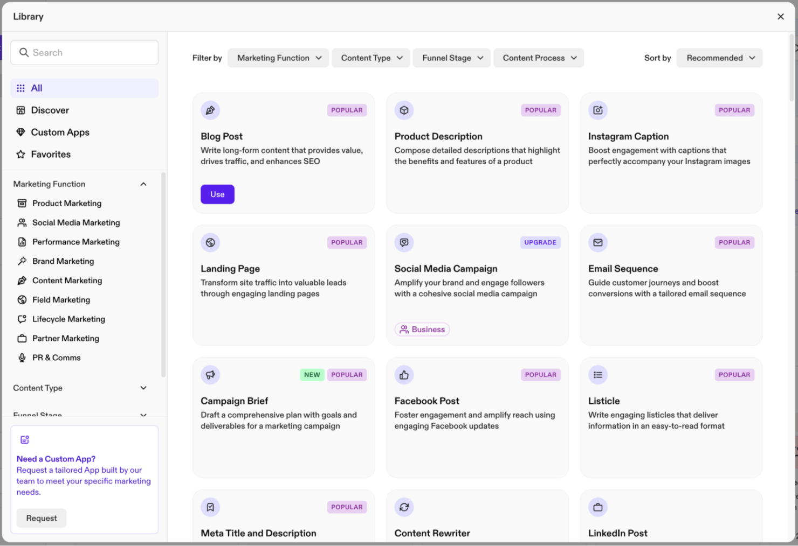798x546 pixels.
Task: Click the Product Description box icon
Action: click(404, 110)
